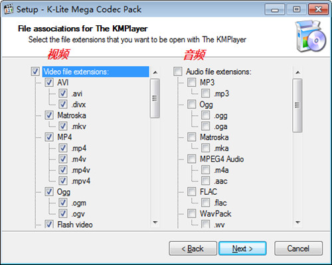Go to the next setup step
Viewport: 332px width, 265px height.
click(242, 248)
